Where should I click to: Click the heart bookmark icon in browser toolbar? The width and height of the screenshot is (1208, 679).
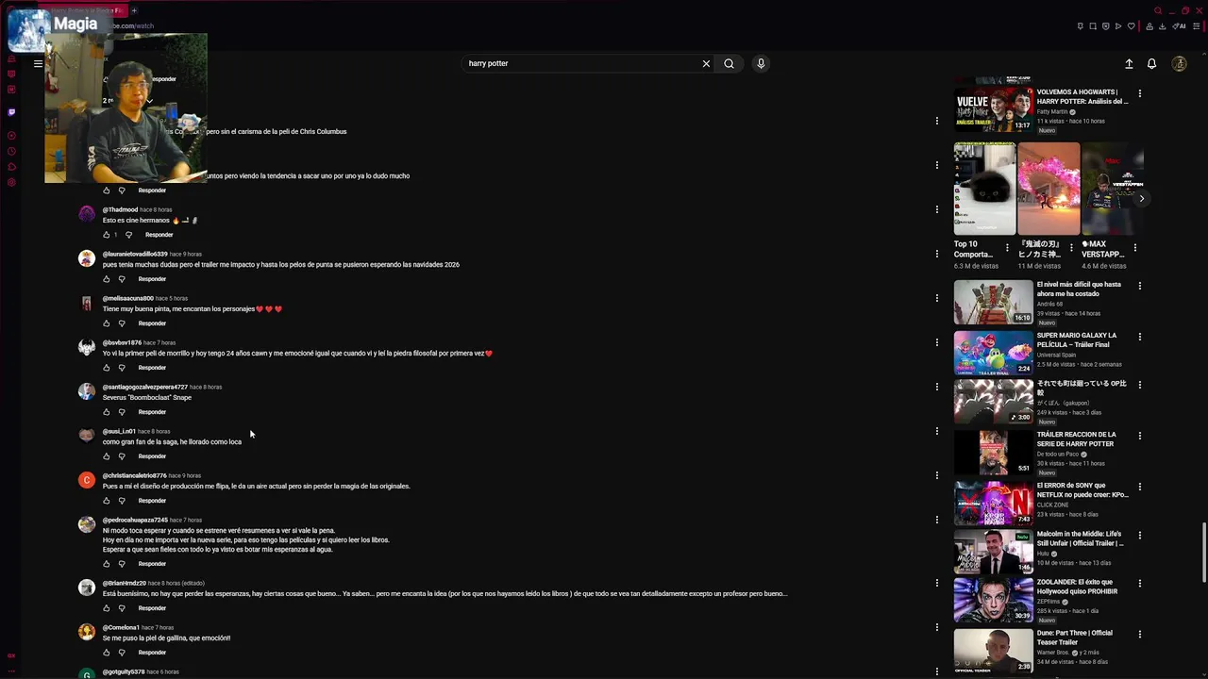point(1132,25)
